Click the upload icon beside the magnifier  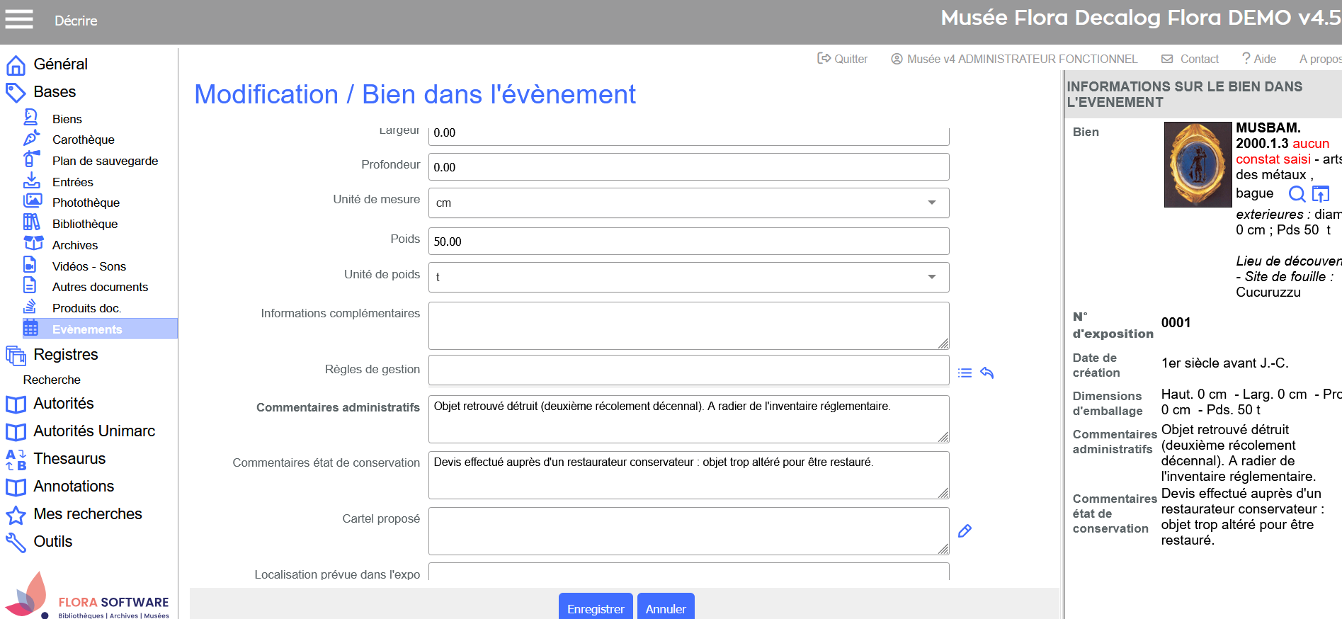pyautogui.click(x=1321, y=194)
